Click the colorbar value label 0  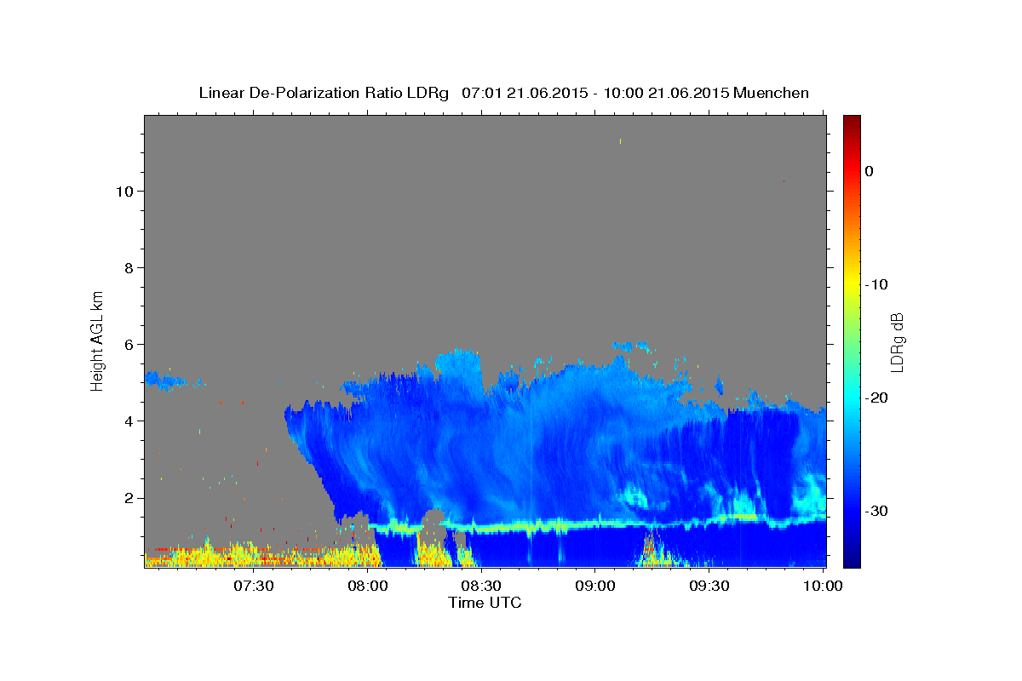[x=870, y=171]
